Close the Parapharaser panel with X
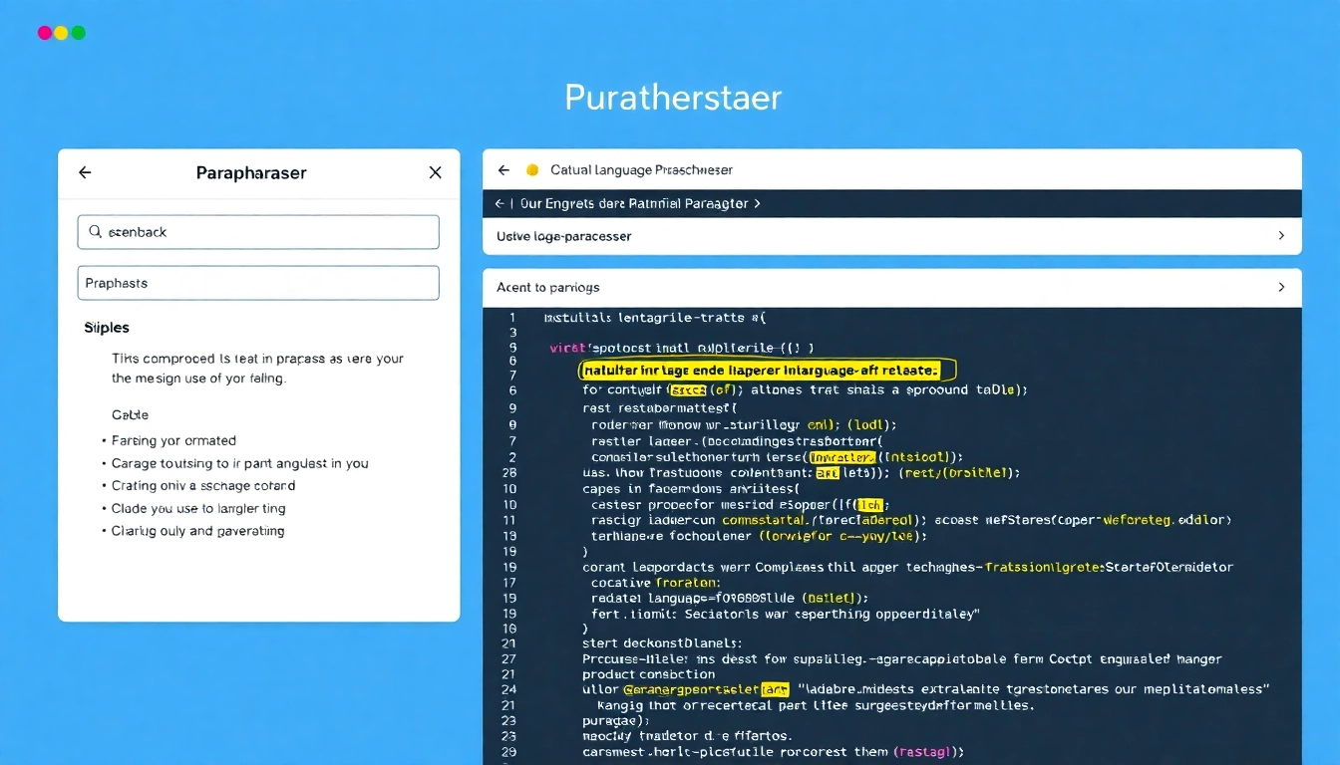Image resolution: width=1340 pixels, height=765 pixels. coord(435,172)
